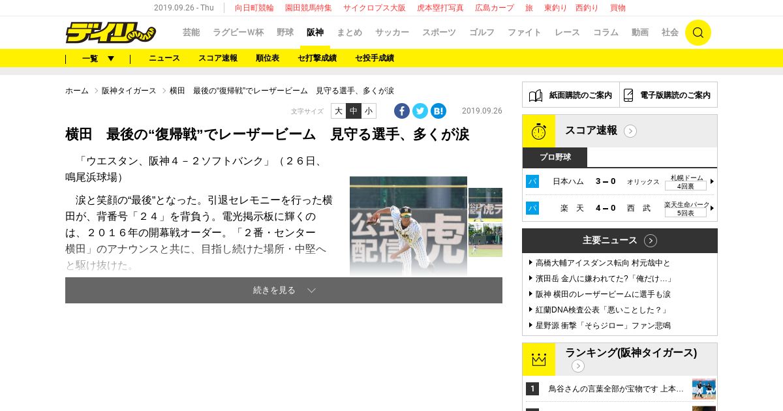
Task: Select the lower small field thumbnail
Action: coord(485,240)
